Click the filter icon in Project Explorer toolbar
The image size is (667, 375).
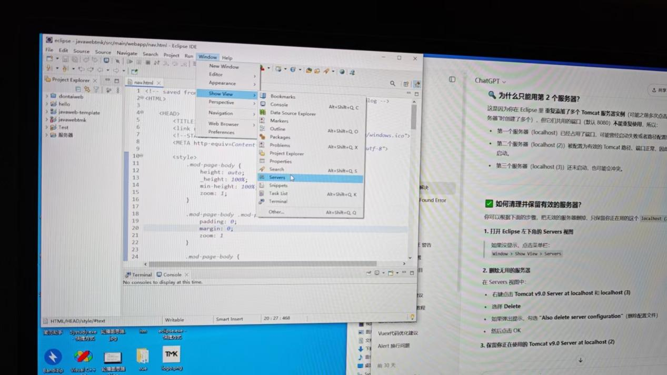pos(96,89)
